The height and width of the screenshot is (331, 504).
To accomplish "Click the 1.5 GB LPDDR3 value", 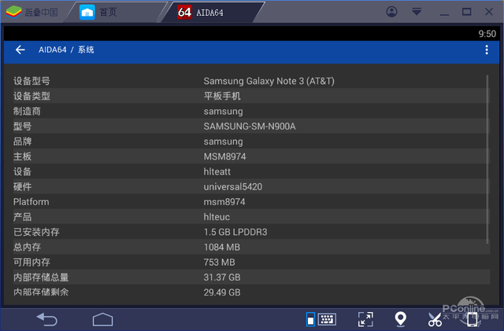I will click(x=235, y=232).
